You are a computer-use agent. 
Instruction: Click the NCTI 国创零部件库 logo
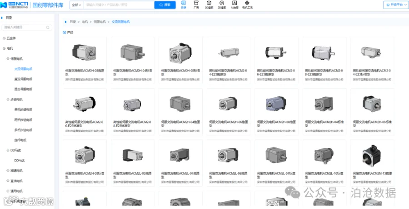click(x=32, y=5)
